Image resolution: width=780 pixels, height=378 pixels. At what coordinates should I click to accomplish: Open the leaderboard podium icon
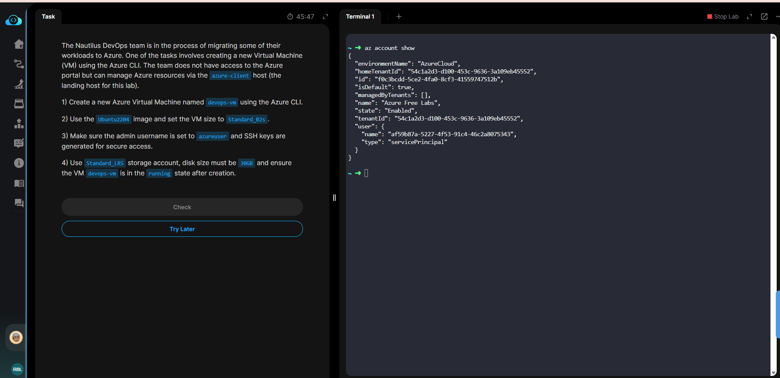pos(19,123)
